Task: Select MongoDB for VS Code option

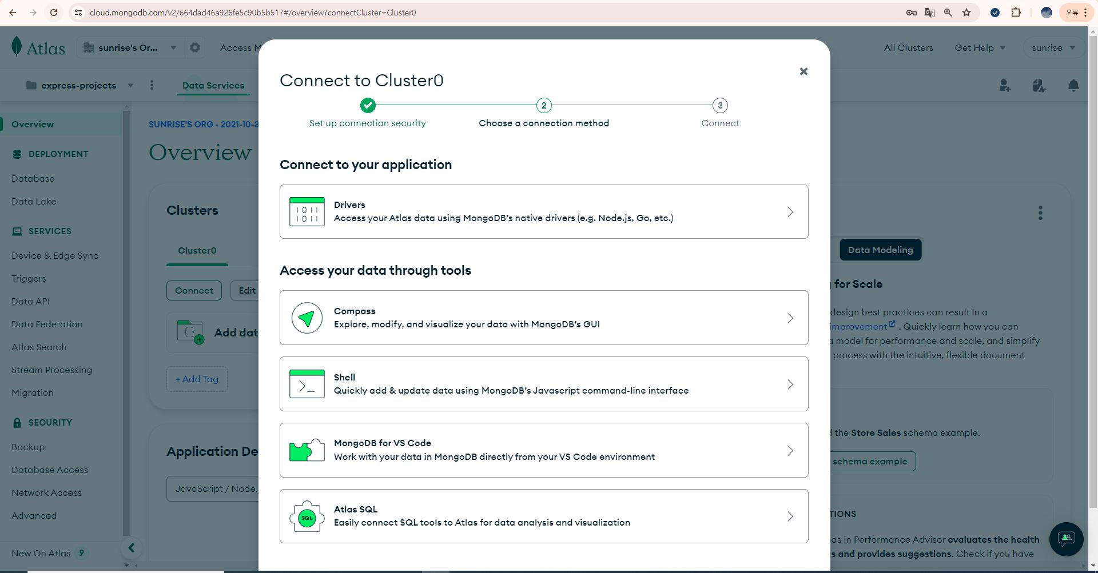Action: coord(544,450)
